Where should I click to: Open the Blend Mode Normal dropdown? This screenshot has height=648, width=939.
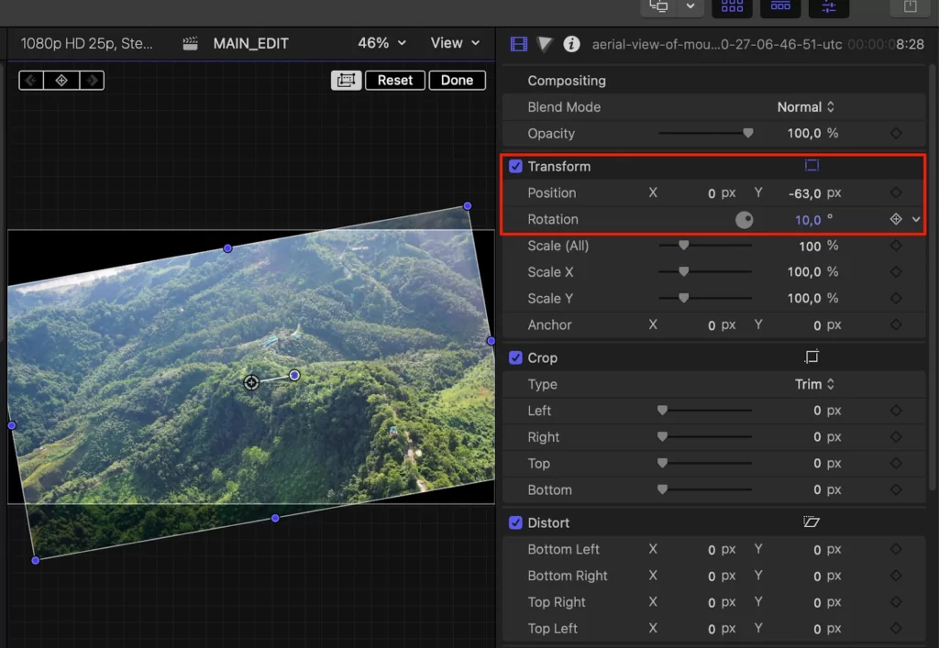pos(805,107)
